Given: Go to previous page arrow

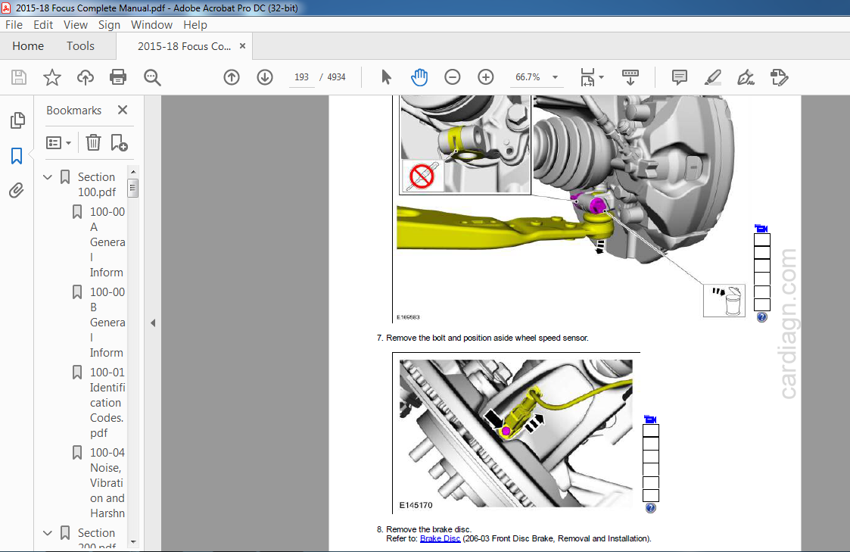Looking at the screenshot, I should coord(232,77).
